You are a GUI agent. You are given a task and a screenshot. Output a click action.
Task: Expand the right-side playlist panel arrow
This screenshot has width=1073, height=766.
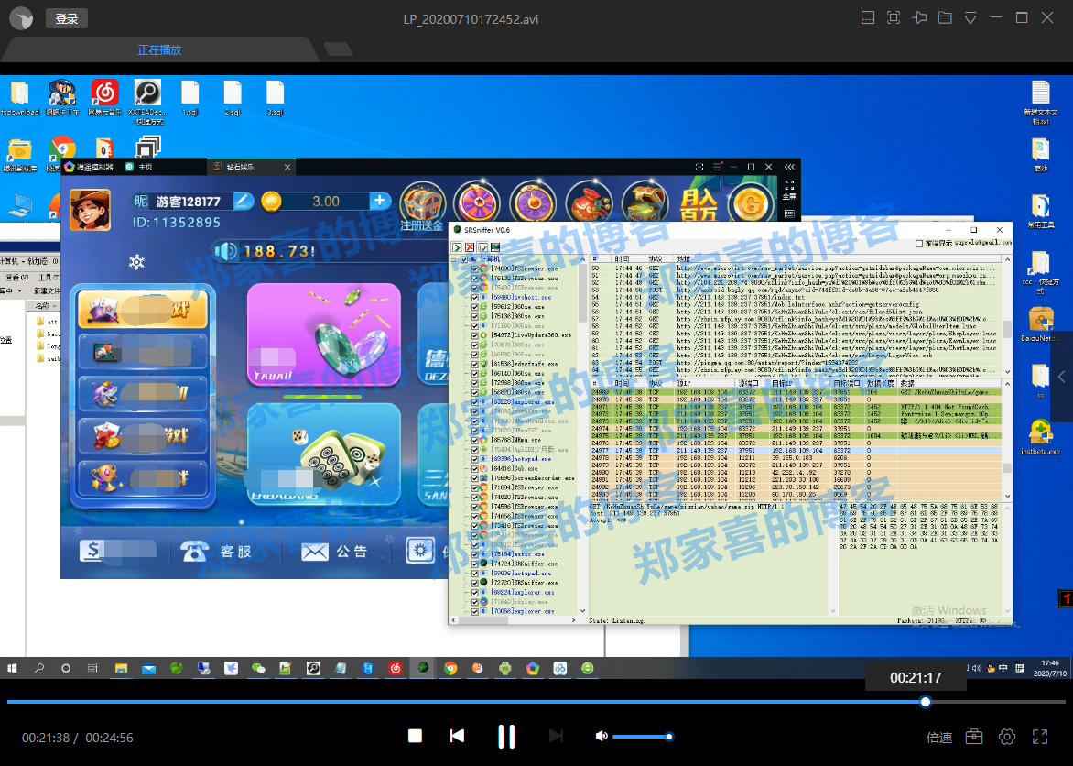pyautogui.click(x=1062, y=377)
